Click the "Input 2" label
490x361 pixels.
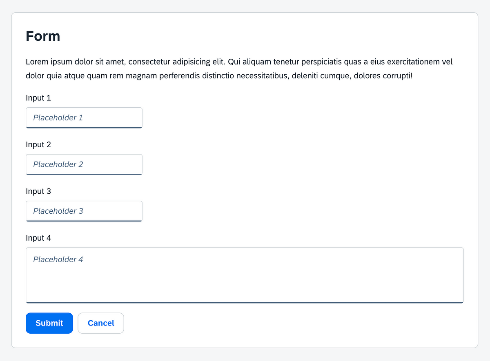pos(38,144)
